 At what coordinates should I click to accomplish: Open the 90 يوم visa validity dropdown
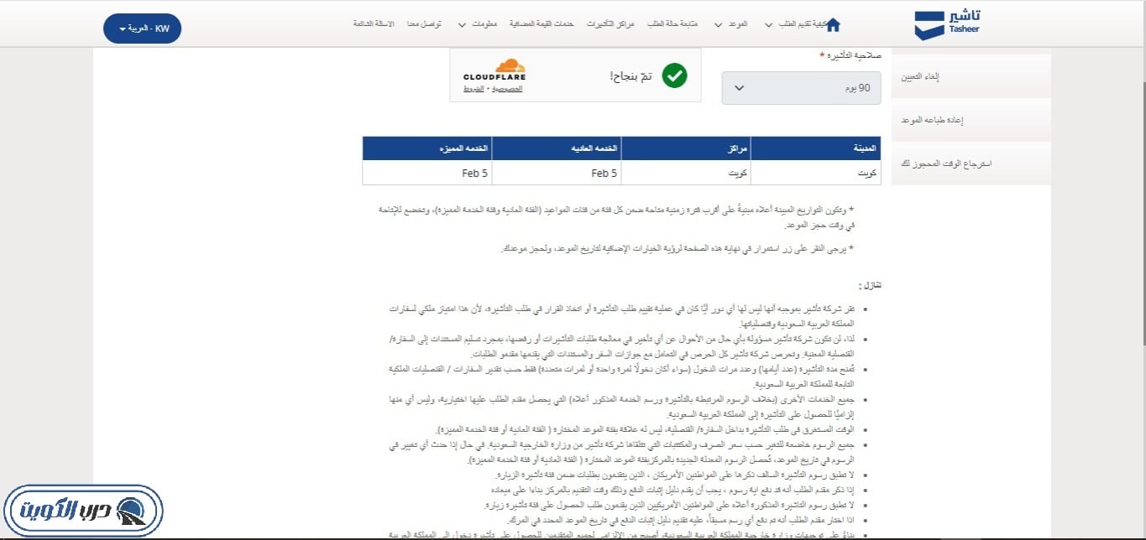click(x=799, y=87)
